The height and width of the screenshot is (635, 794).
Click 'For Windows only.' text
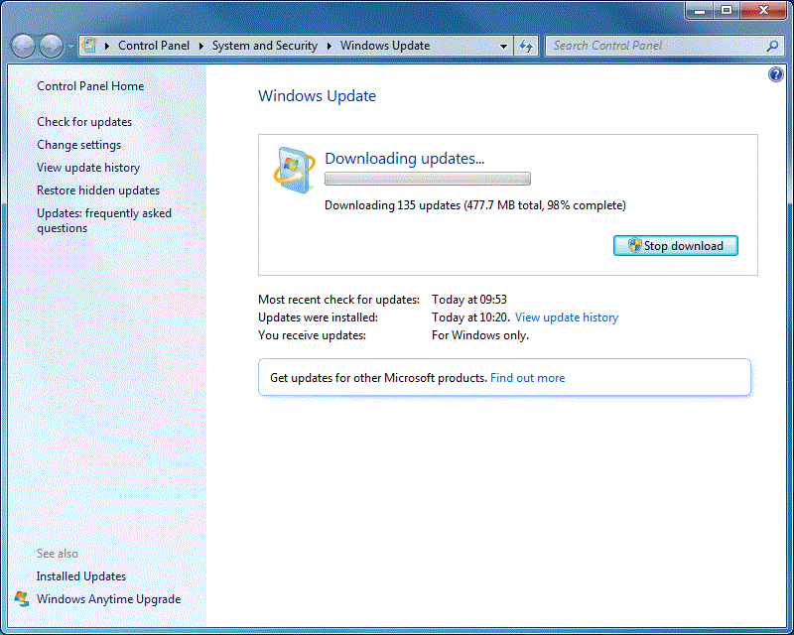click(480, 335)
